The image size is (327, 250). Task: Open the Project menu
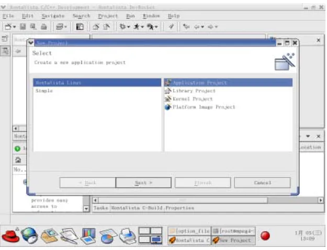(108, 16)
